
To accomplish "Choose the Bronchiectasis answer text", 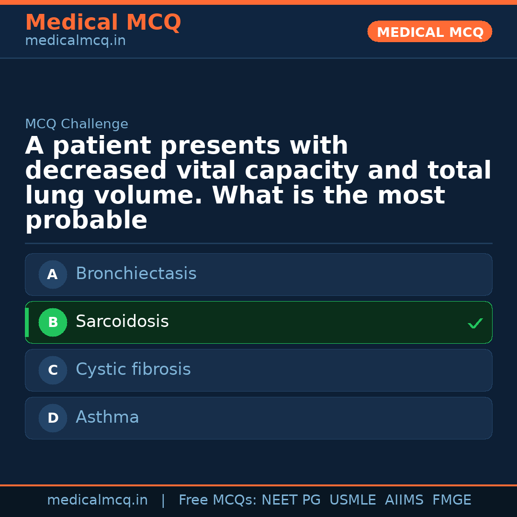I will [x=136, y=274].
